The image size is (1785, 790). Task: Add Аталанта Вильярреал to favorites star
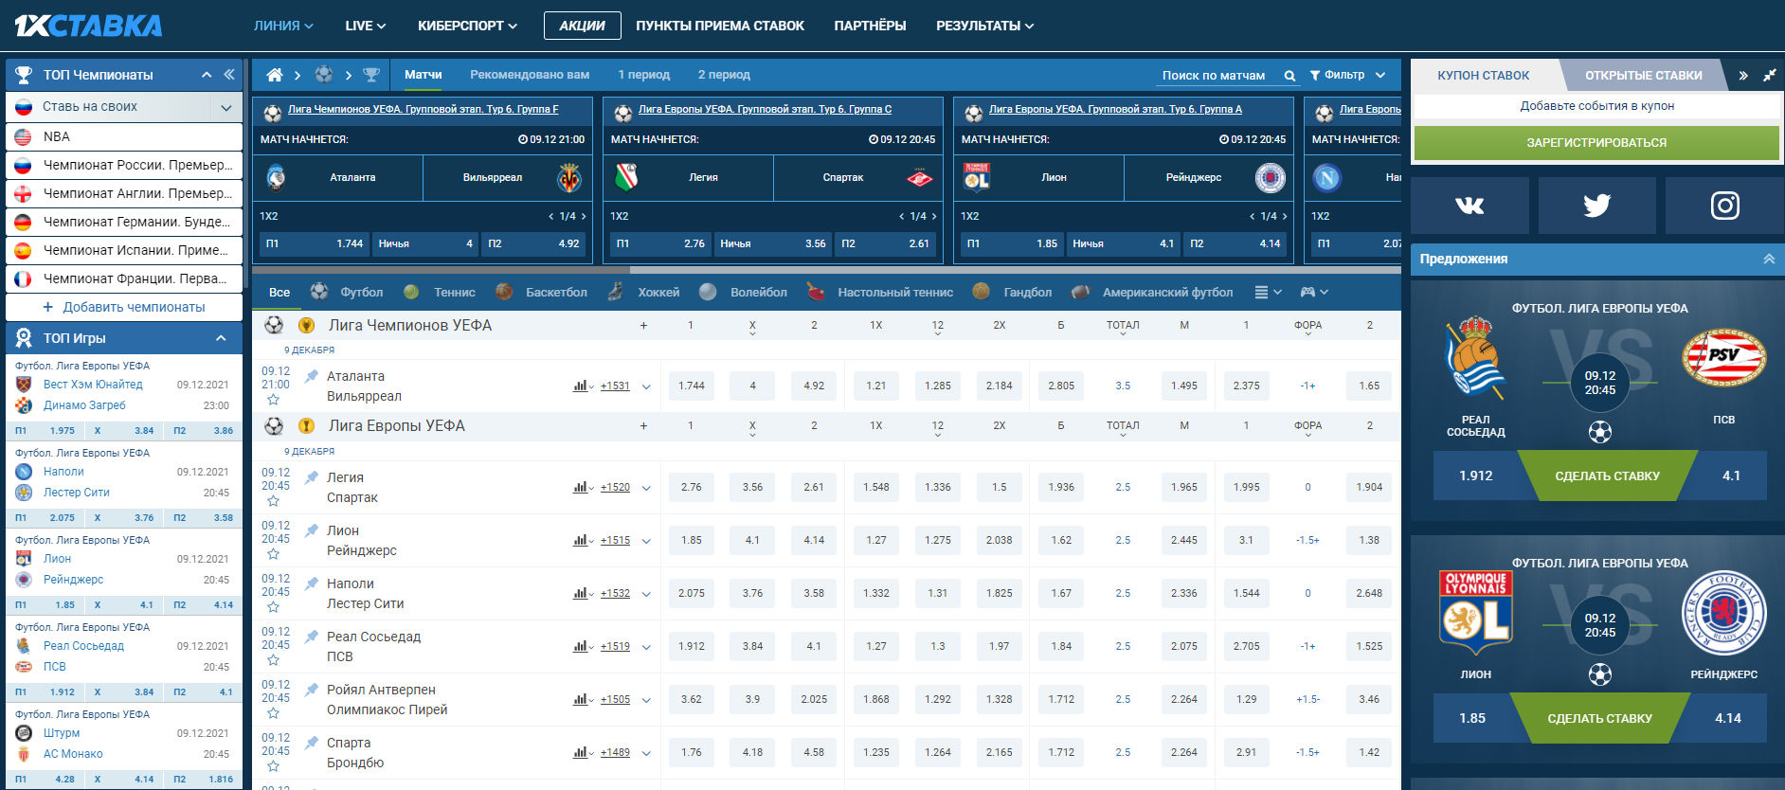pyautogui.click(x=273, y=400)
